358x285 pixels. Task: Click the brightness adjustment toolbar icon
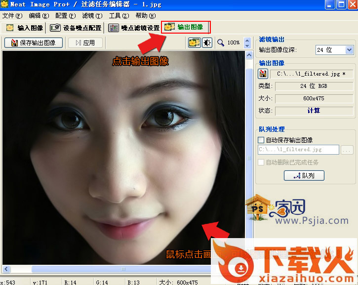coord(206,43)
